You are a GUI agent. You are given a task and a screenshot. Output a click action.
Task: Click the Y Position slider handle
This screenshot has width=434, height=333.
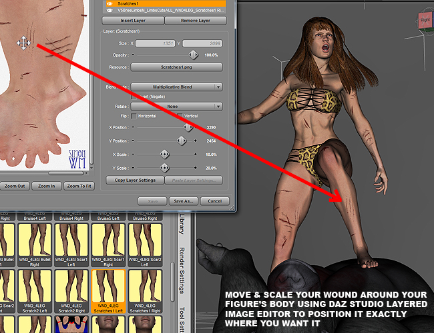pyautogui.click(x=182, y=141)
